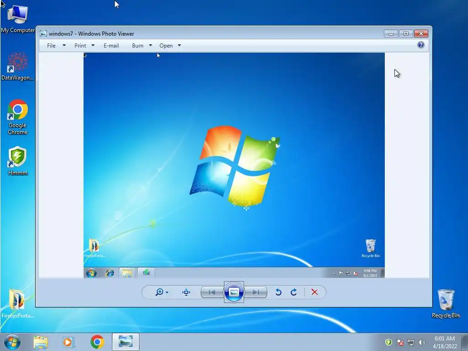This screenshot has height=351, width=468.
Task: Select Google Chrome desktop shortcut
Action: click(18, 117)
